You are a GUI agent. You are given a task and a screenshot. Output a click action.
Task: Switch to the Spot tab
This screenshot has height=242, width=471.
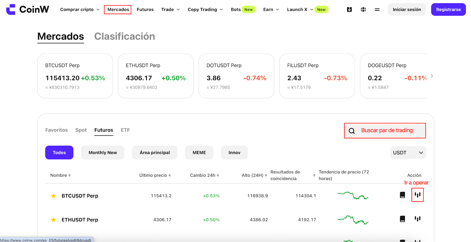[x=81, y=130]
